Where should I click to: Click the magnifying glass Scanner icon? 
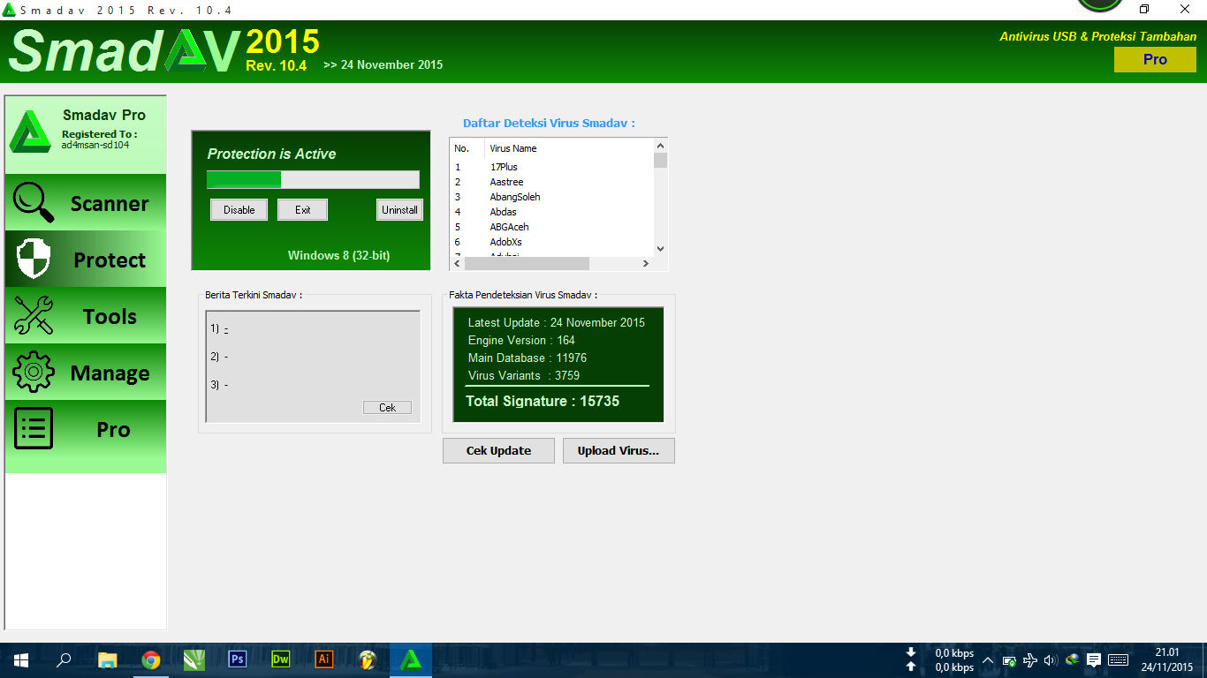pyautogui.click(x=34, y=202)
